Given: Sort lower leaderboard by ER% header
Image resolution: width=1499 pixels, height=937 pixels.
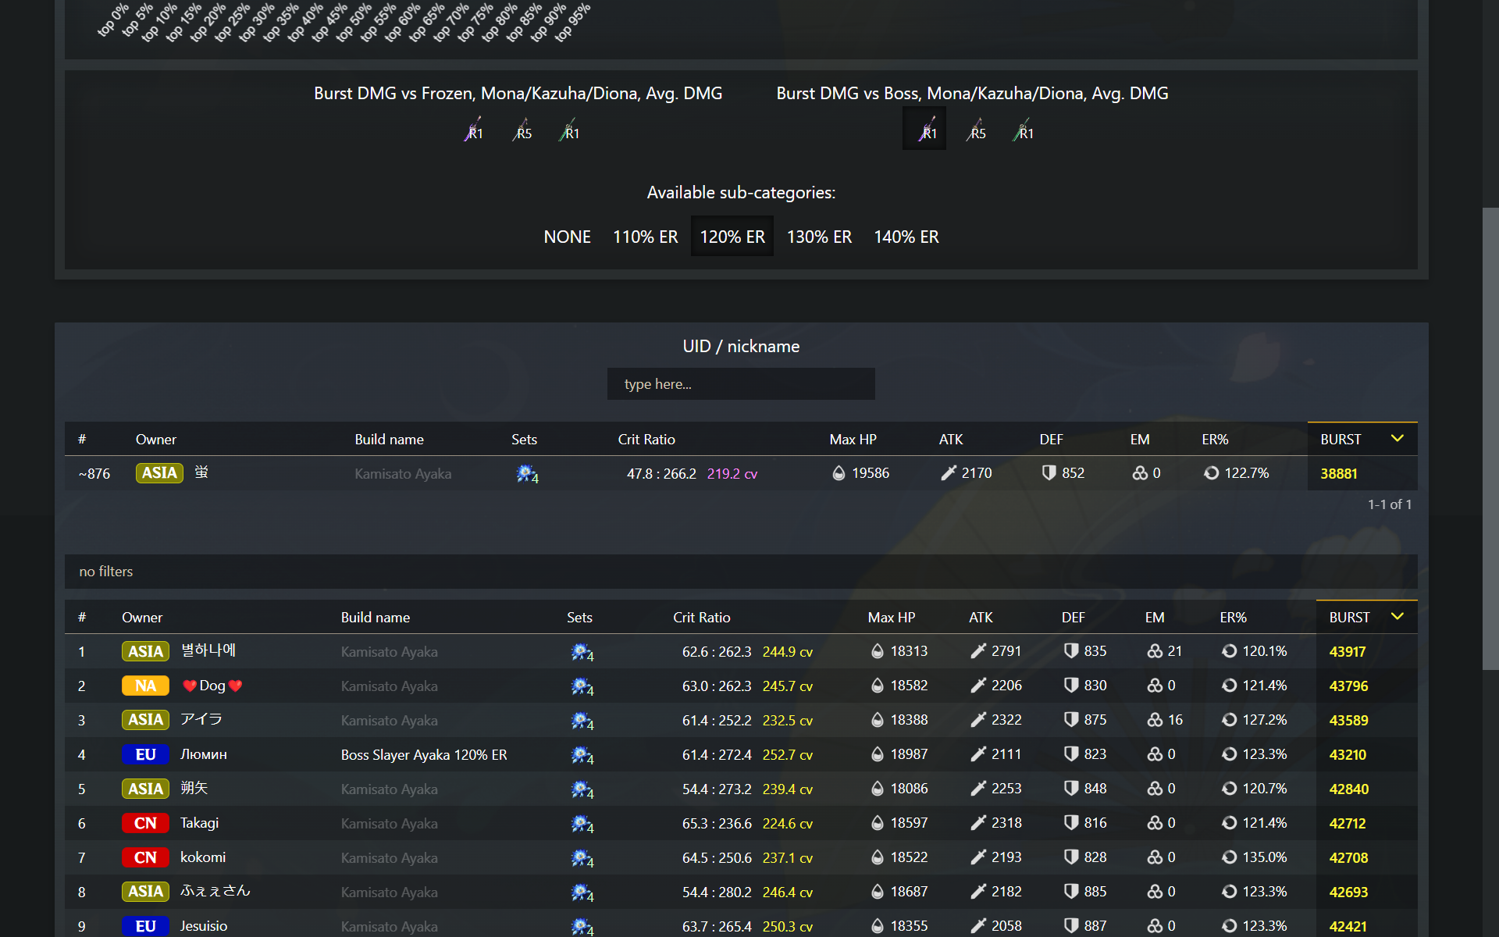Looking at the screenshot, I should (x=1234, y=618).
